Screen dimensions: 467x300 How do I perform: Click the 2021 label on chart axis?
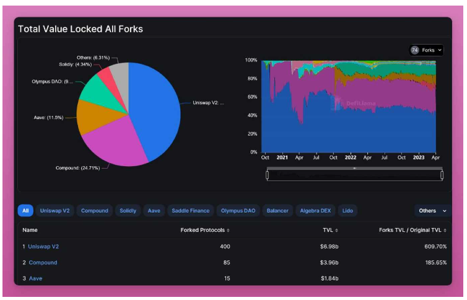pyautogui.click(x=282, y=157)
